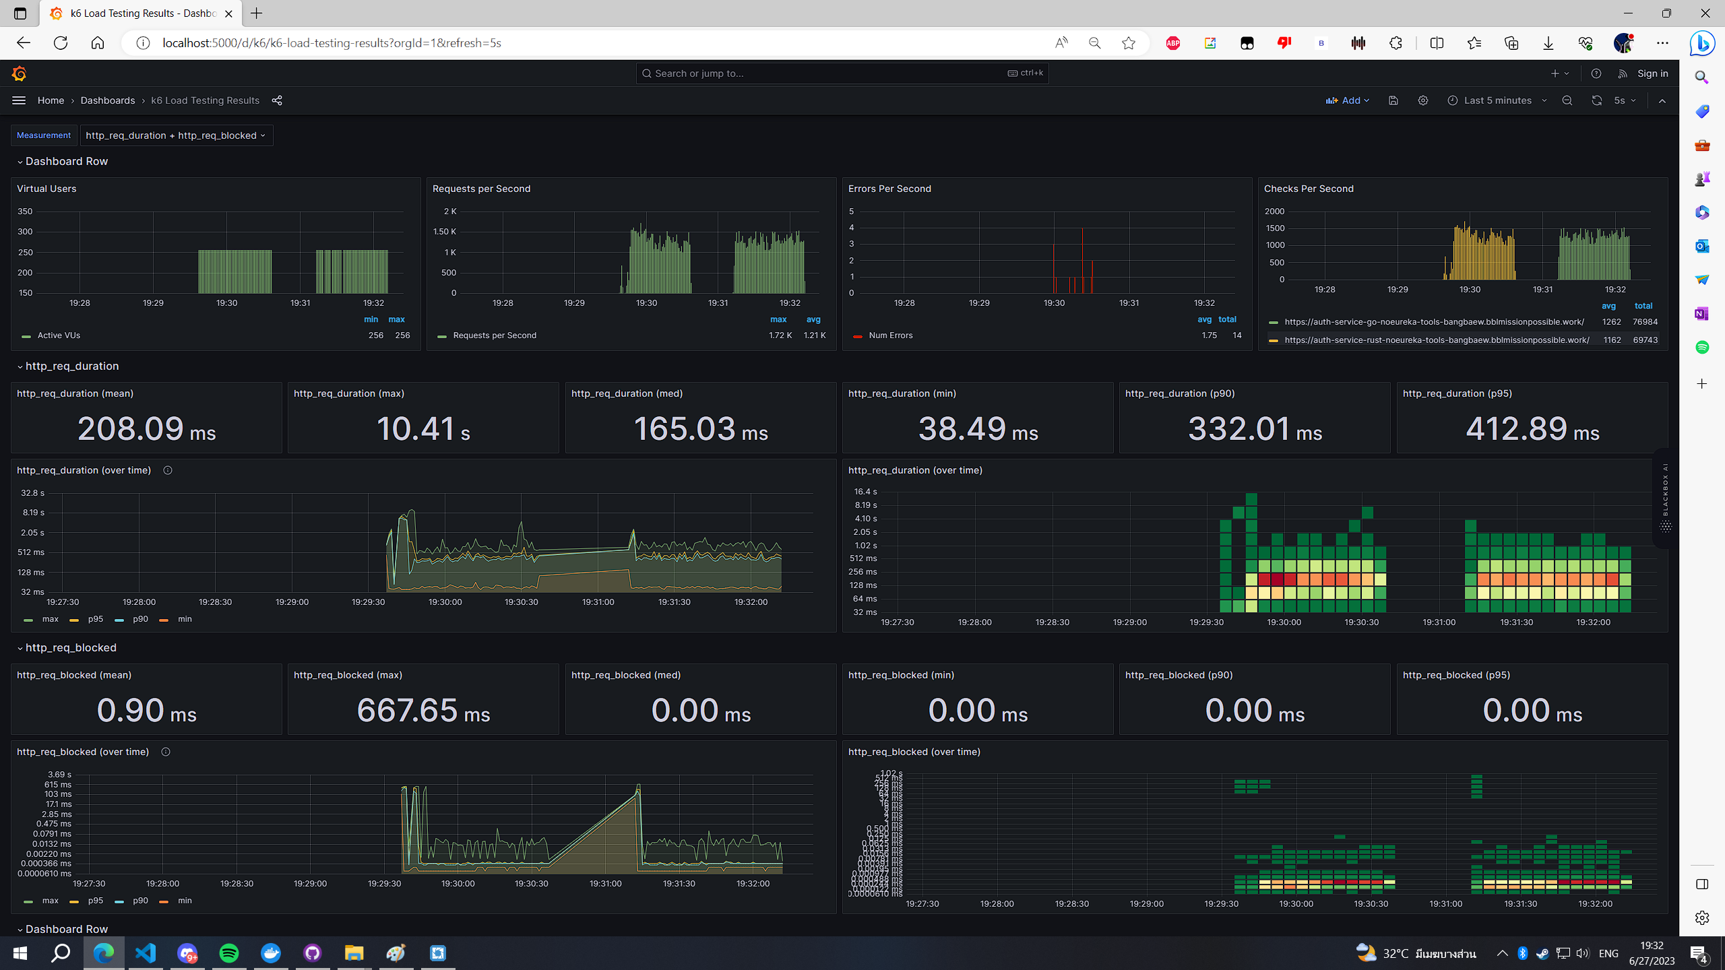
Task: Click the share dashboard icon
Action: (277, 100)
